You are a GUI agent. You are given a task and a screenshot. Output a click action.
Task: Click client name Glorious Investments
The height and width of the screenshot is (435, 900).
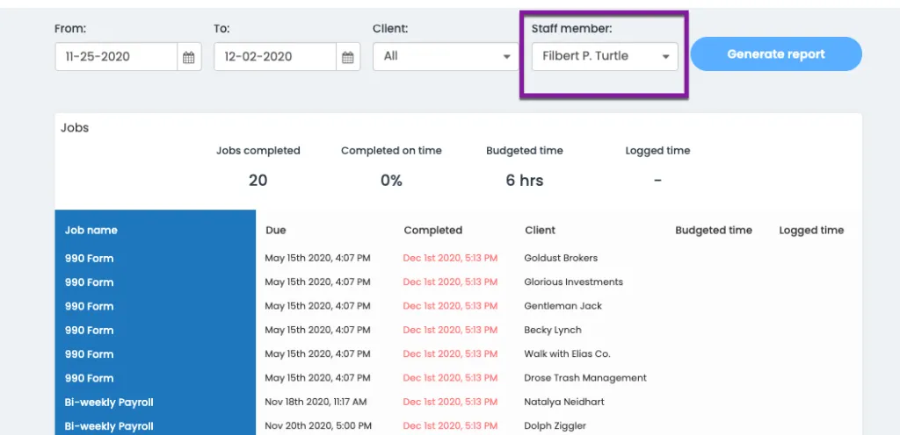click(573, 282)
